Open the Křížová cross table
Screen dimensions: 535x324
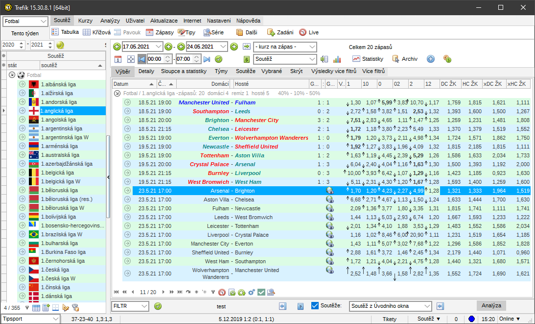(x=96, y=32)
